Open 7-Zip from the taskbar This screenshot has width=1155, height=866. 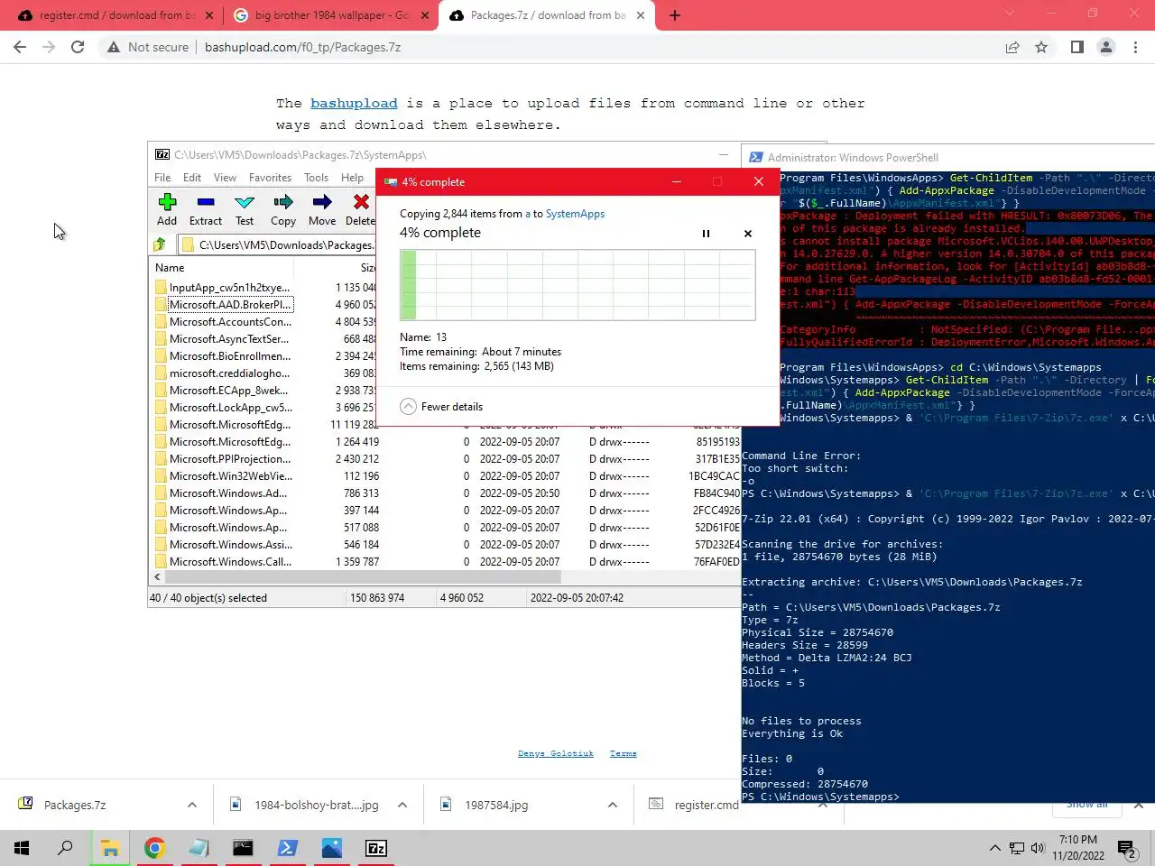[x=376, y=848]
